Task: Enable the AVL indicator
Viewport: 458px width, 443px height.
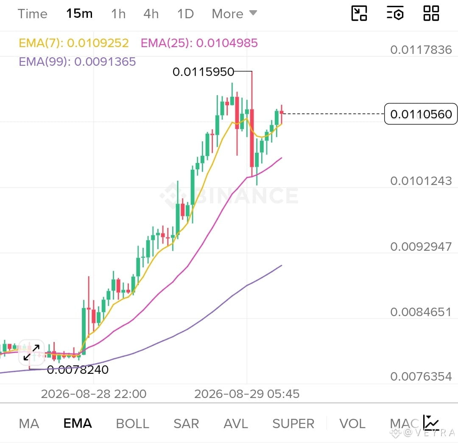Action: pyautogui.click(x=236, y=423)
